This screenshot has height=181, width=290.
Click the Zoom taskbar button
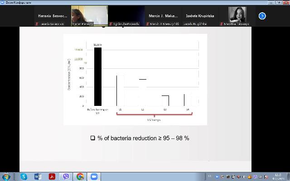94,176
